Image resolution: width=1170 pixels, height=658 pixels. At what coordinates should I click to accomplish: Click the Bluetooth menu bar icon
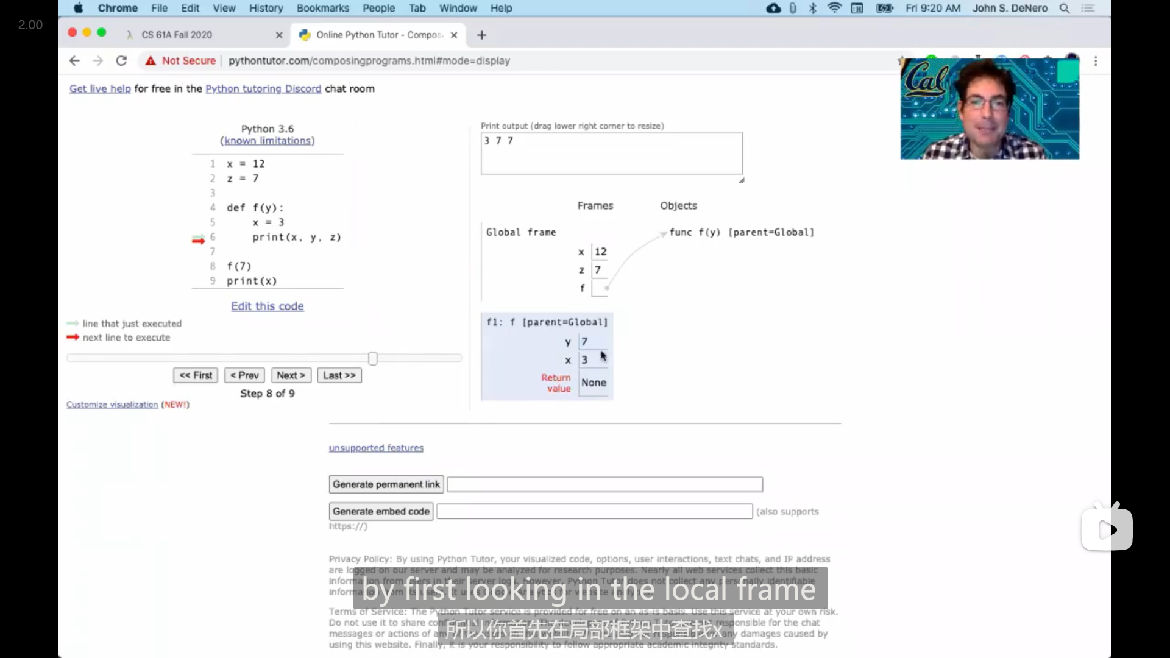point(812,9)
